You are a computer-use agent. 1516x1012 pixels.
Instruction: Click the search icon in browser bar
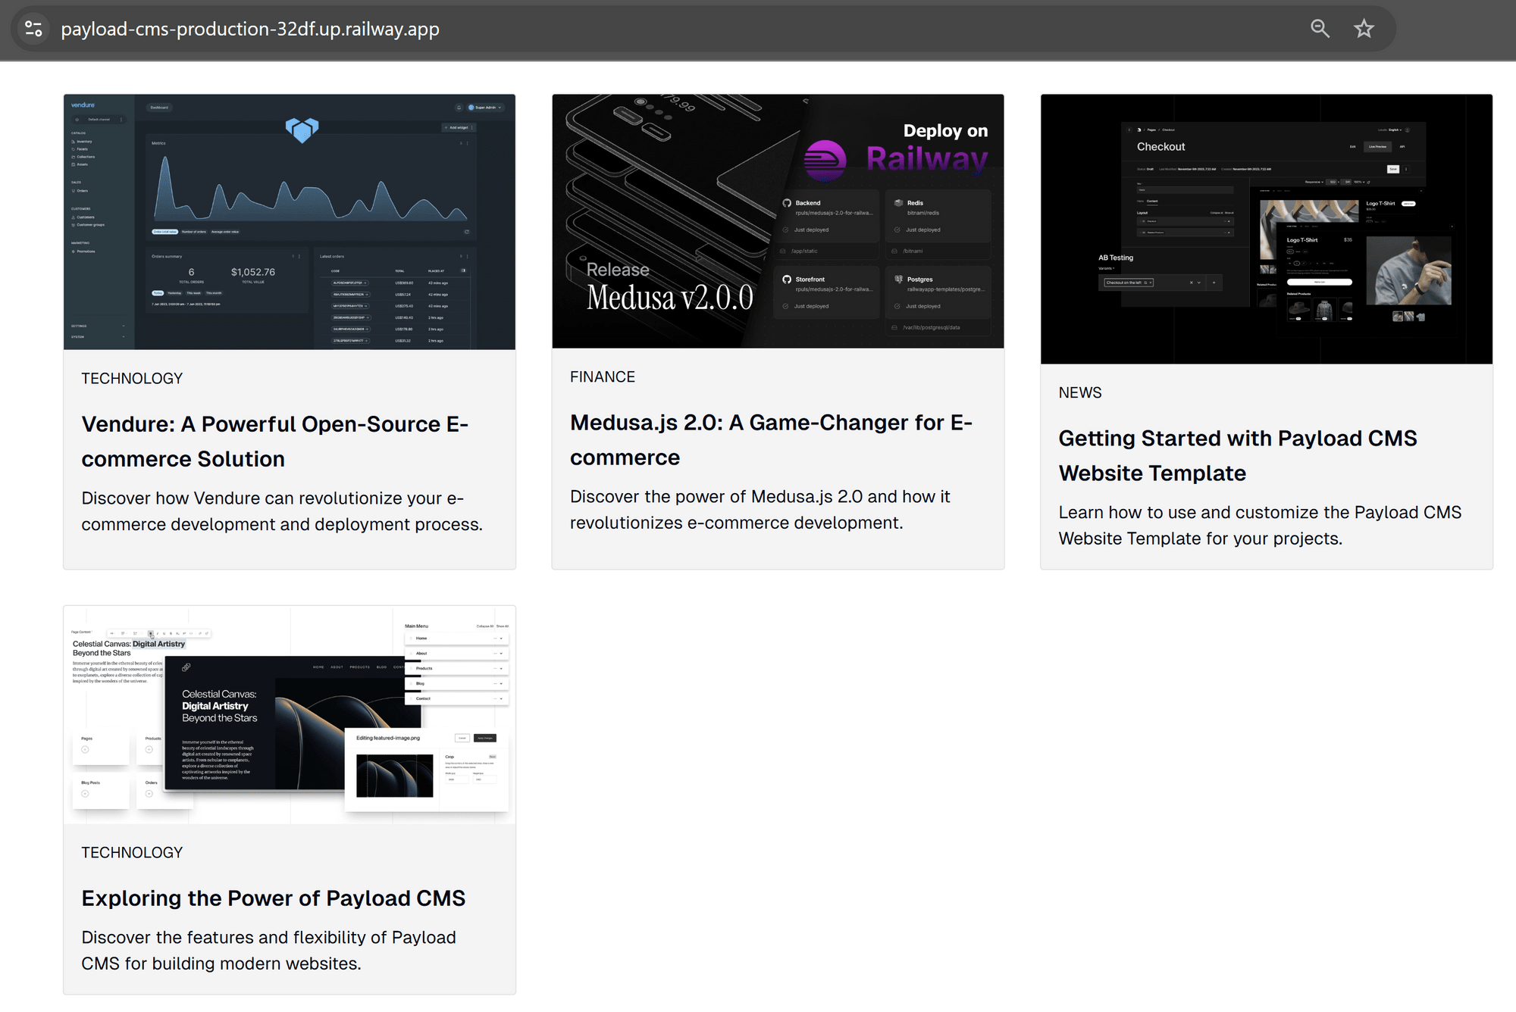(1318, 28)
